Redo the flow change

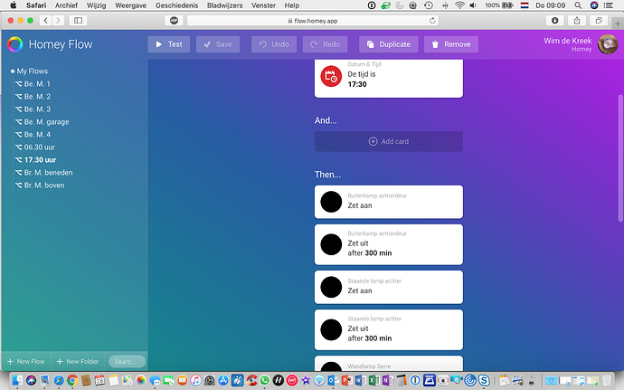326,44
